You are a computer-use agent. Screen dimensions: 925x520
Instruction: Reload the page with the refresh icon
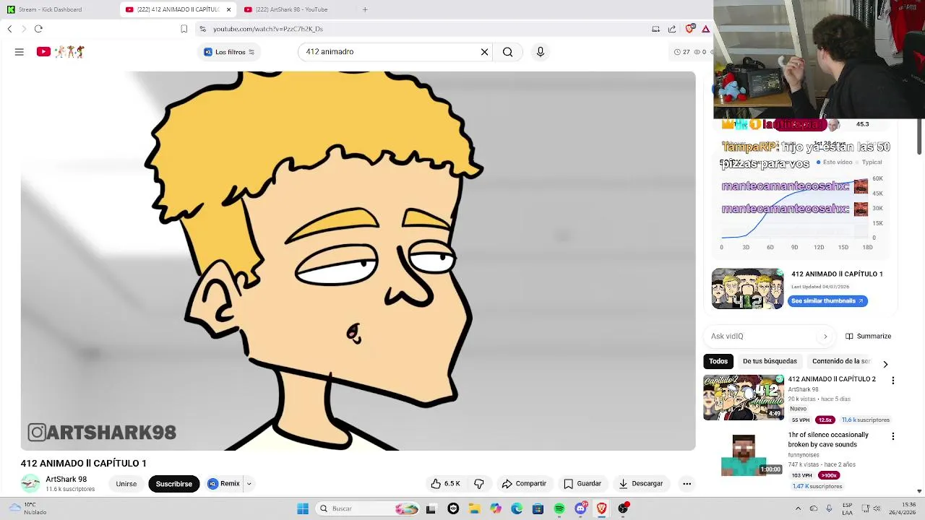point(38,29)
